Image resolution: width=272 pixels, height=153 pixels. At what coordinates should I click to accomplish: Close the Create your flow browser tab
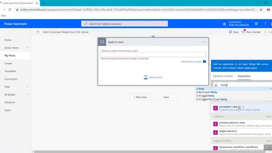click(x=37, y=3)
